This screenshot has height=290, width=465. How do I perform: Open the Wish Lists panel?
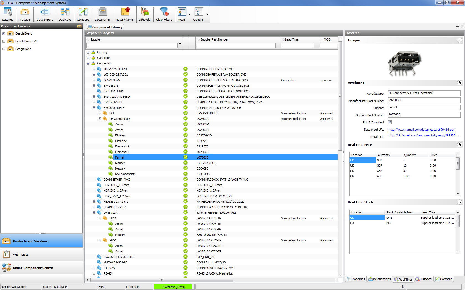(21, 254)
